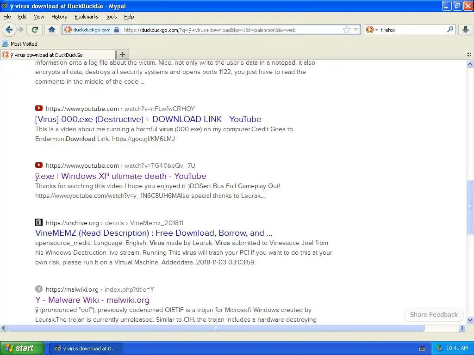Click the watch?v=nFLwfwCRHOY URL text
Image resolution: width=474 pixels, height=355 pixels.
160,109
